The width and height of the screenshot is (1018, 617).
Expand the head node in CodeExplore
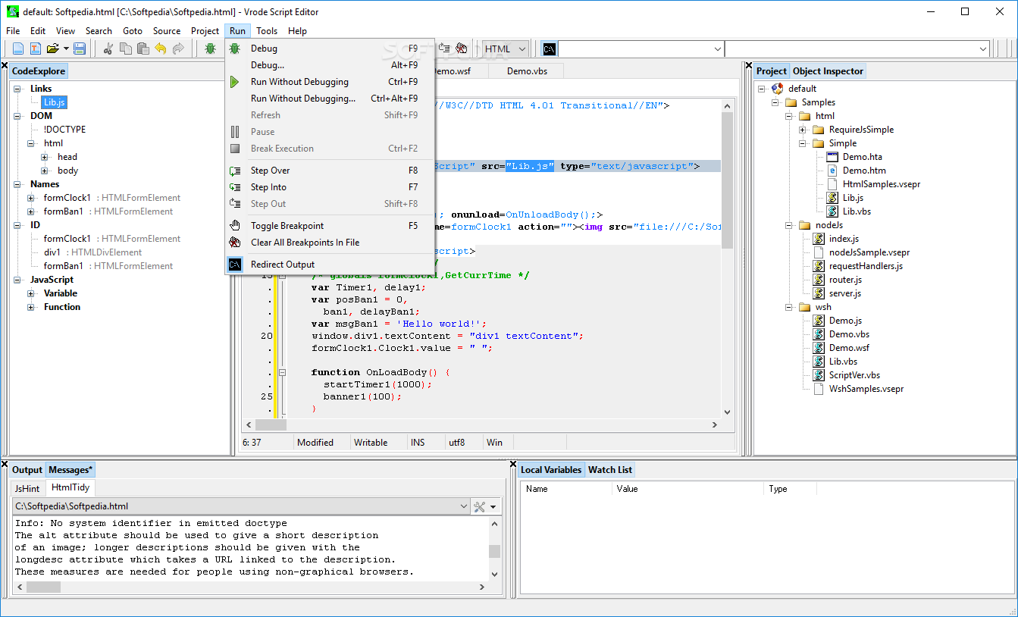tap(45, 157)
